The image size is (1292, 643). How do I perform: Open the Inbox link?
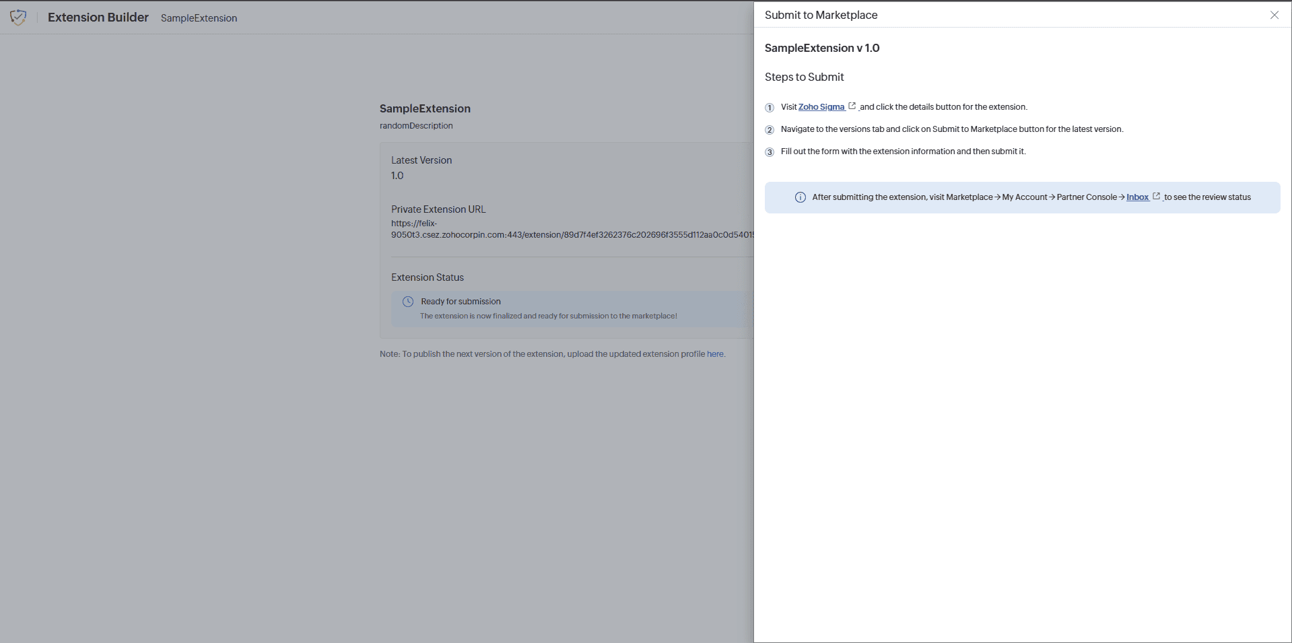1138,197
